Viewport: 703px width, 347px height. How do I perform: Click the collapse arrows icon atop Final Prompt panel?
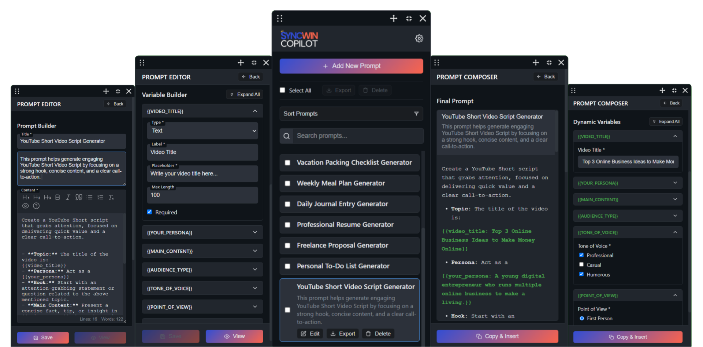pyautogui.click(x=549, y=62)
